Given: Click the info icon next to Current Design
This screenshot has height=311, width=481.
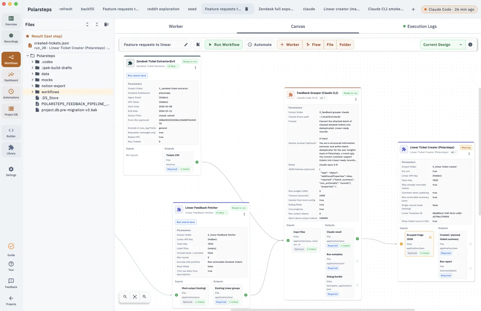Looking at the screenshot, I should (x=470, y=45).
